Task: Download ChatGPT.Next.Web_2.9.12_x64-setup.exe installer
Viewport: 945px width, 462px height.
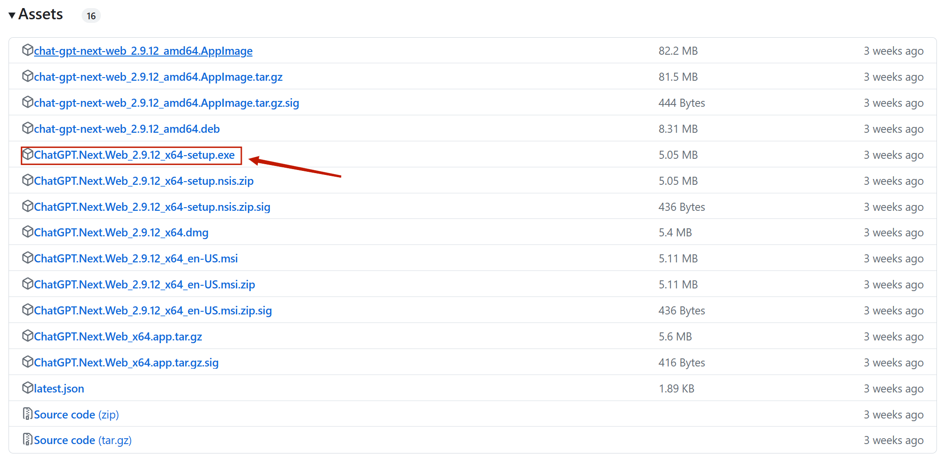Action: pyautogui.click(x=134, y=155)
